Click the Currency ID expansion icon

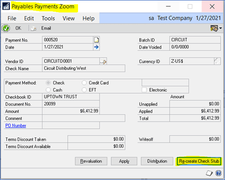[x=217, y=61]
